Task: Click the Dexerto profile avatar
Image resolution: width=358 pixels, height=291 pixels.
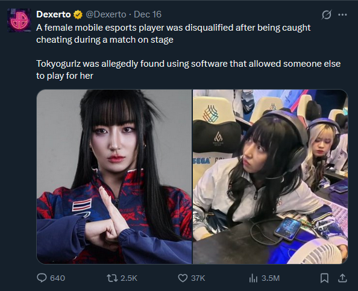Action: coord(19,20)
